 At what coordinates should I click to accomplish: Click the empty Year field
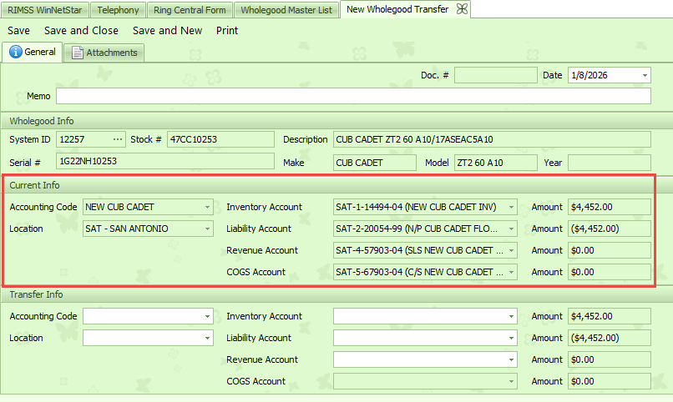(x=610, y=163)
